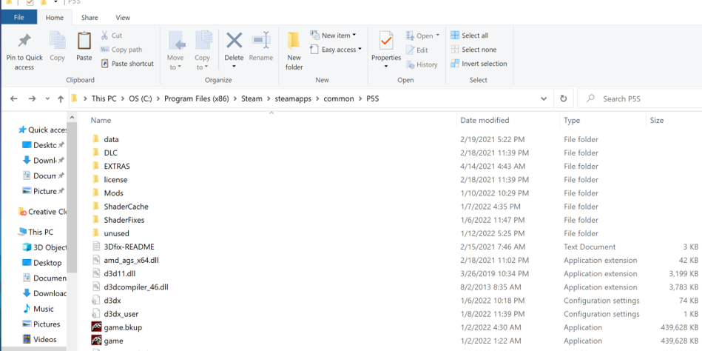The width and height of the screenshot is (702, 351).
Task: Click Select all
Action: (x=469, y=36)
